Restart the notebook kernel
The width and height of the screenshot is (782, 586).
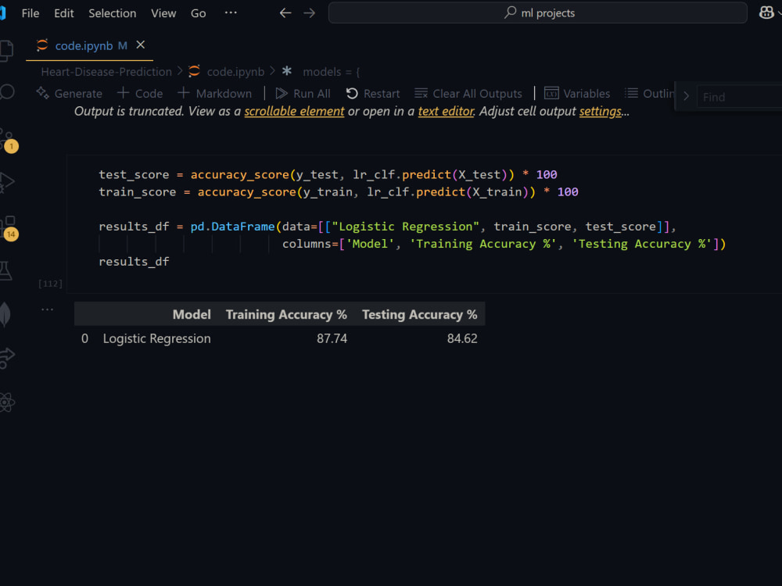(373, 93)
